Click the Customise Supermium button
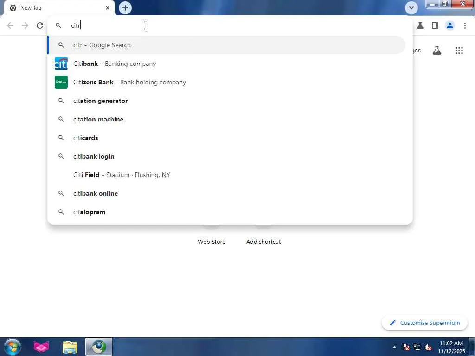 click(x=424, y=323)
